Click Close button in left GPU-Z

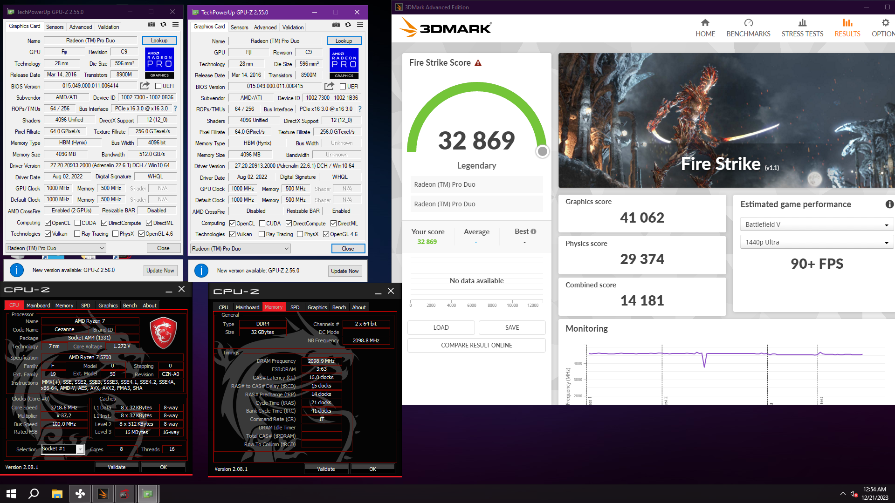pos(163,248)
